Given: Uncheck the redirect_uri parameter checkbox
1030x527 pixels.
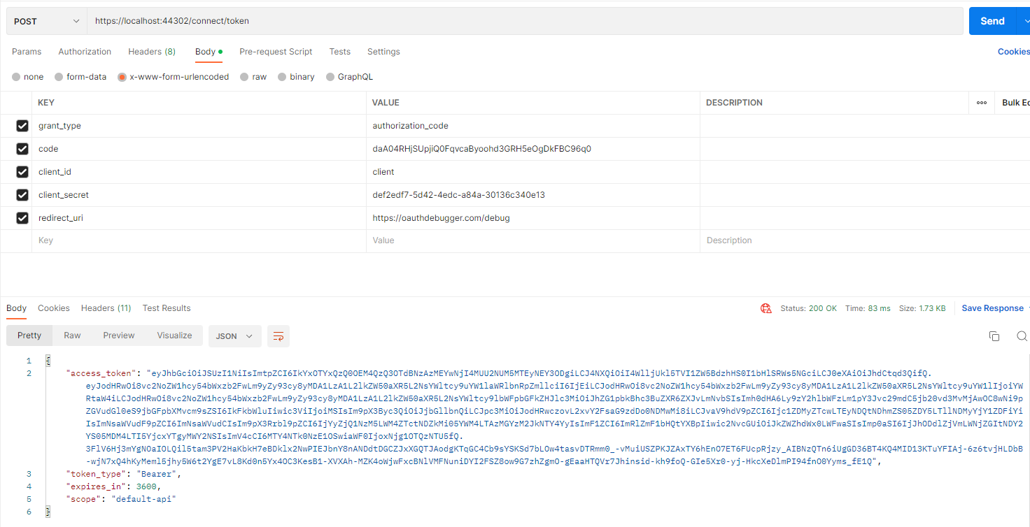Looking at the screenshot, I should [x=22, y=218].
